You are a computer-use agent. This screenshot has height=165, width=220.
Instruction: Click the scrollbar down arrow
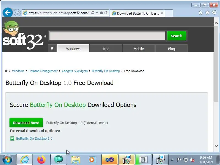pos(216,146)
